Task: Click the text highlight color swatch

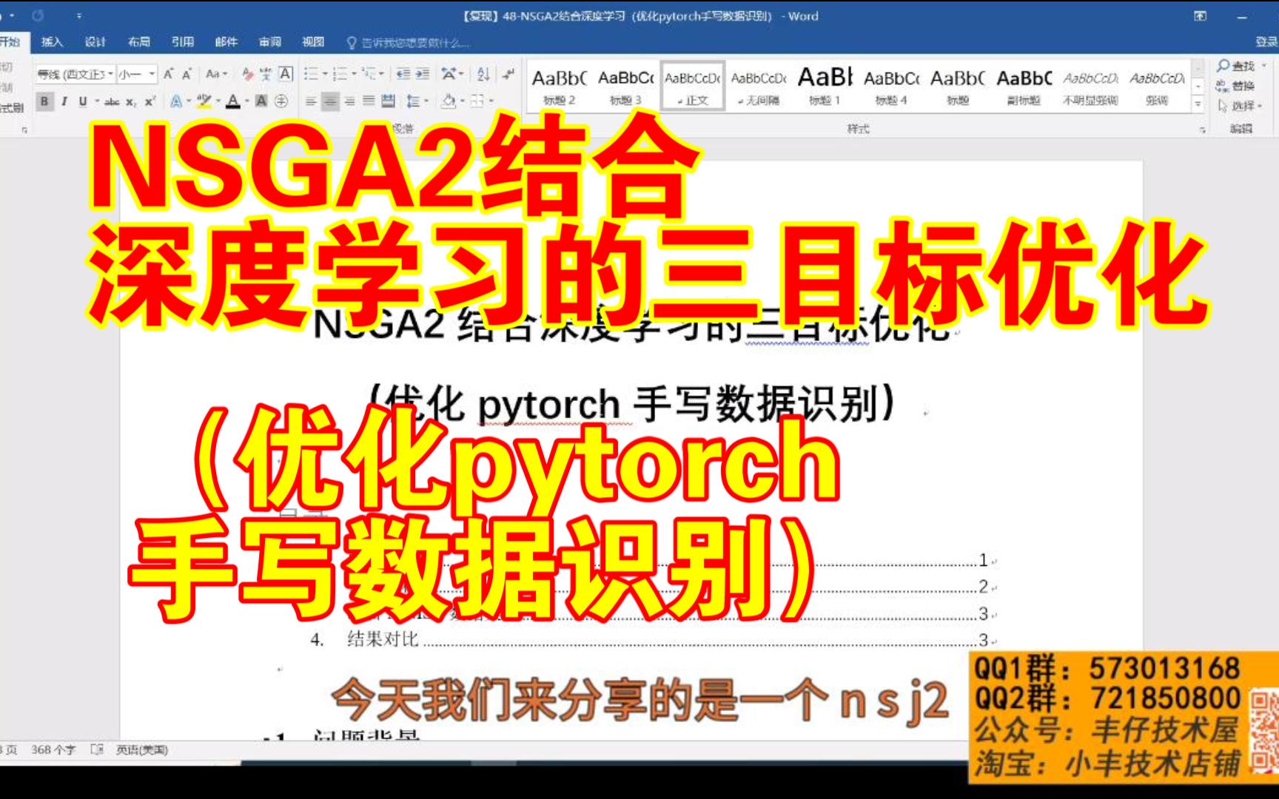Action: click(203, 101)
